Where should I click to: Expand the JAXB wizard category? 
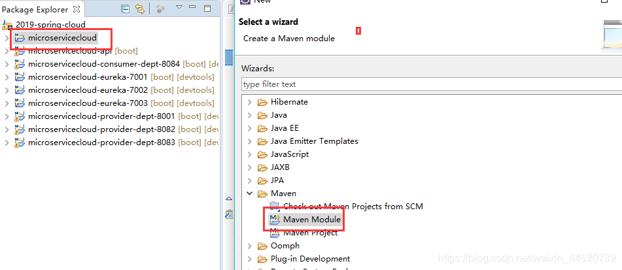(x=249, y=168)
